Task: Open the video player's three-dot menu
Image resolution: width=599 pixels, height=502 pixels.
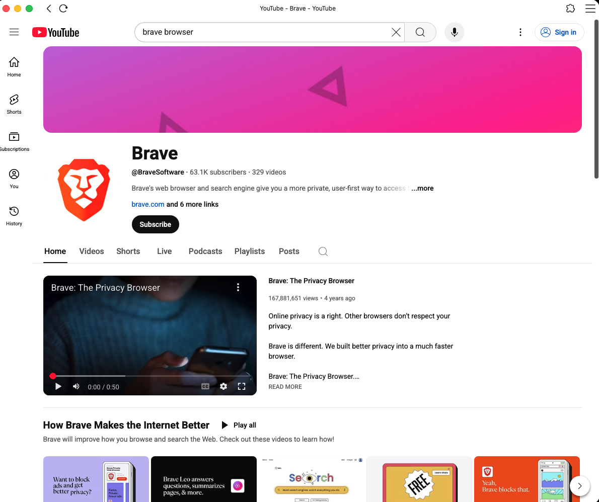Action: (x=238, y=287)
